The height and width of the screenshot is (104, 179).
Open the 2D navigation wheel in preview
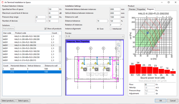(118, 44)
